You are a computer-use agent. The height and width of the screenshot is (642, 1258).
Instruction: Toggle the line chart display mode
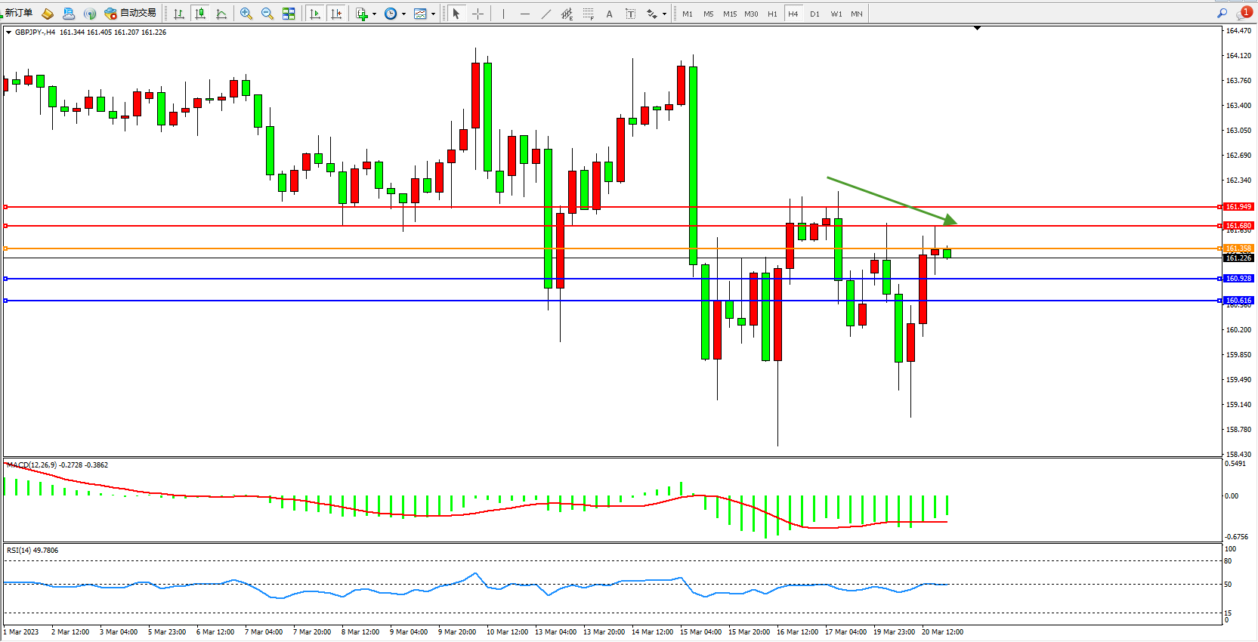click(221, 14)
